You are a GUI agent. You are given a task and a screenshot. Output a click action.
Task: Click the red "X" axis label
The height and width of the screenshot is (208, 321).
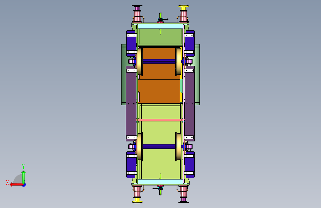(x=7, y=182)
